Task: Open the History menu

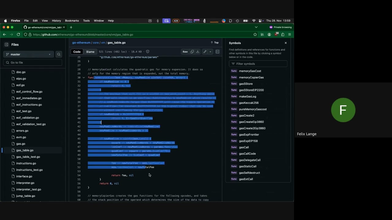Action: coord(56,21)
